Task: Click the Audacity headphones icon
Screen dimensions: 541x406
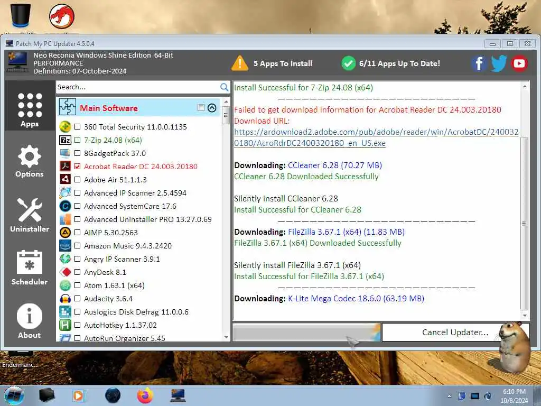Action: 65,299
